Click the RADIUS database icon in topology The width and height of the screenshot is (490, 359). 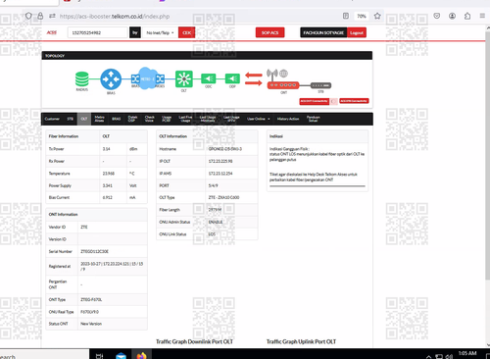(81, 79)
